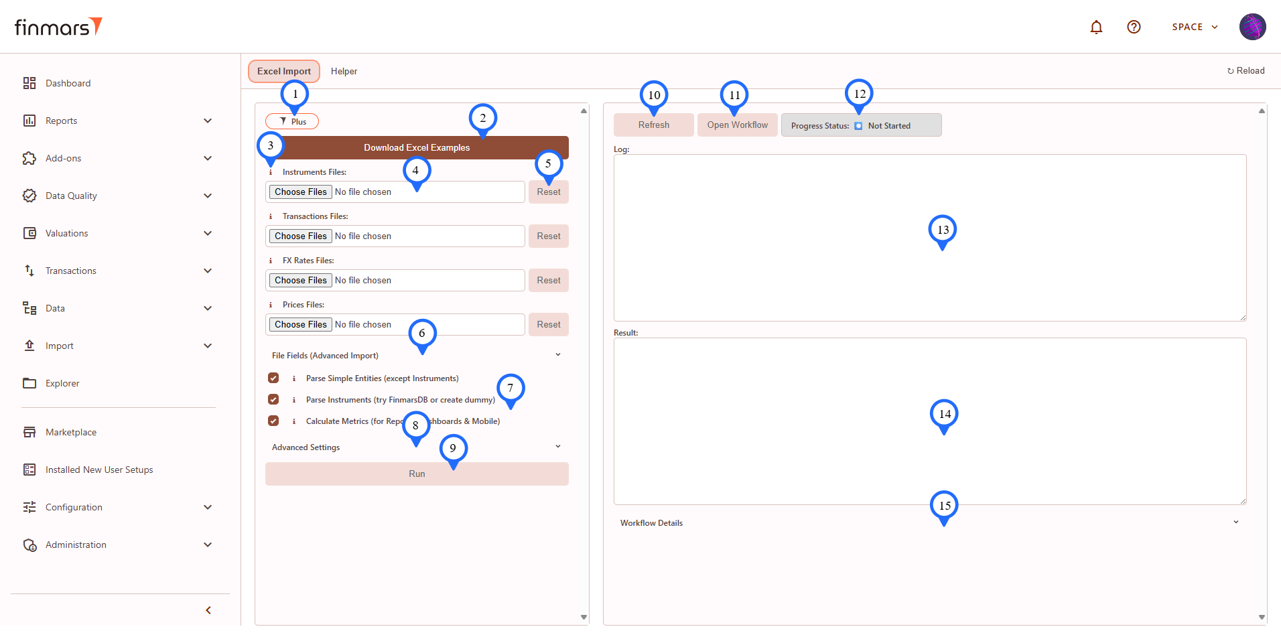
Task: Click the Administration shield icon
Action: point(29,545)
